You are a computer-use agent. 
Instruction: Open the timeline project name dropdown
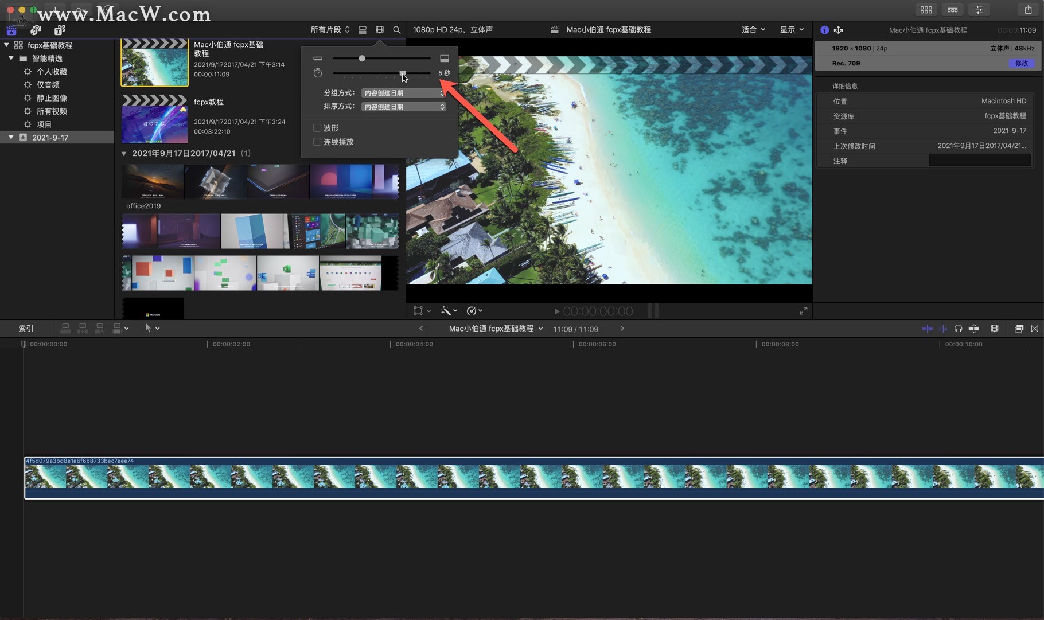pos(496,329)
